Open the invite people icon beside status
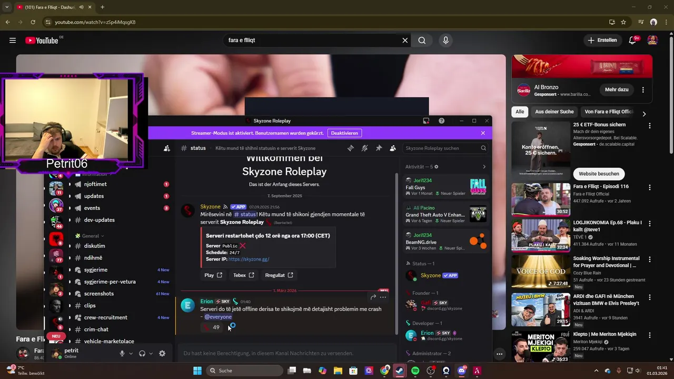674x379 pixels. coord(167,148)
